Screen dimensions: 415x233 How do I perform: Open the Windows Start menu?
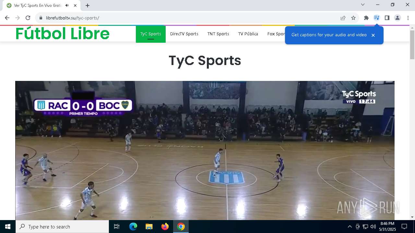(8, 227)
